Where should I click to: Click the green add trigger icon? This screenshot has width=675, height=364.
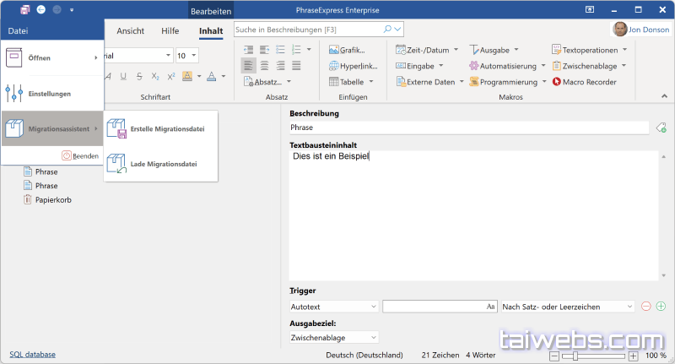point(661,307)
